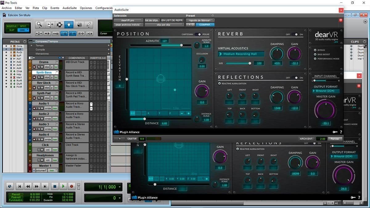Open the Editar menu

(18, 8)
